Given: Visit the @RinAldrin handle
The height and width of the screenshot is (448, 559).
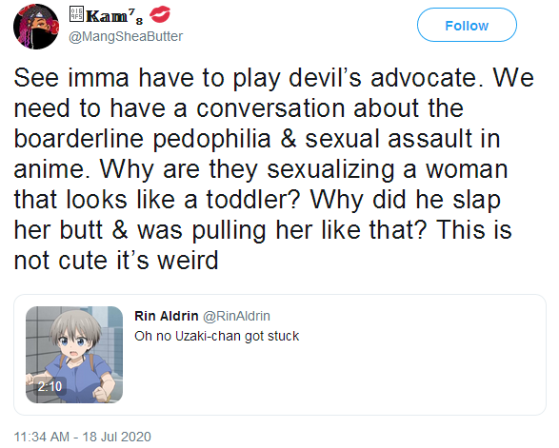Looking at the screenshot, I should coord(236,316).
